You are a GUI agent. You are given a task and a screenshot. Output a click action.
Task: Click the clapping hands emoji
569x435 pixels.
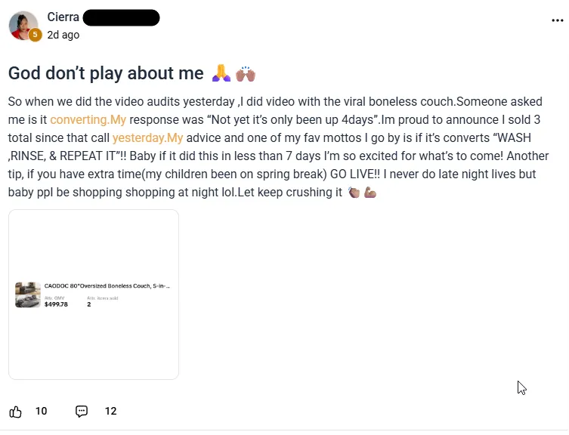354,193
